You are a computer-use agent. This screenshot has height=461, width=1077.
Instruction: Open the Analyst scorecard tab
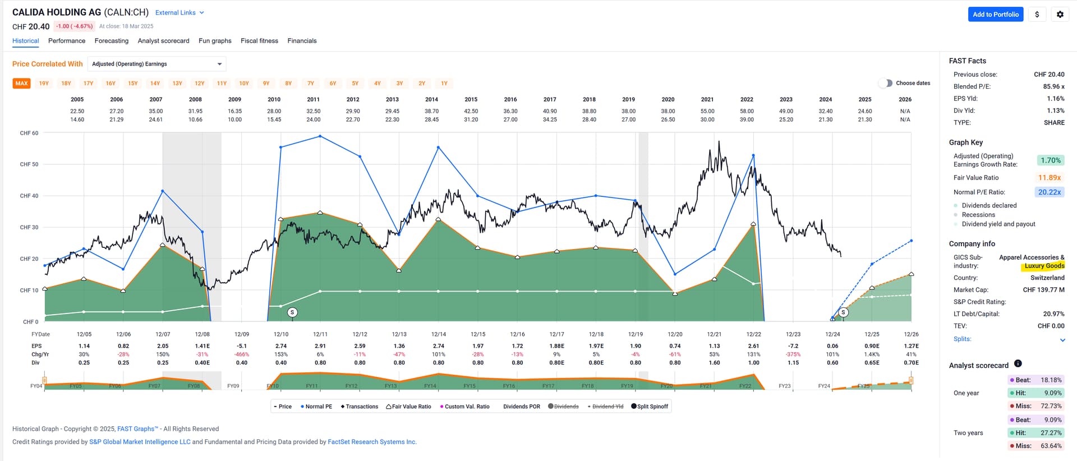pos(164,41)
